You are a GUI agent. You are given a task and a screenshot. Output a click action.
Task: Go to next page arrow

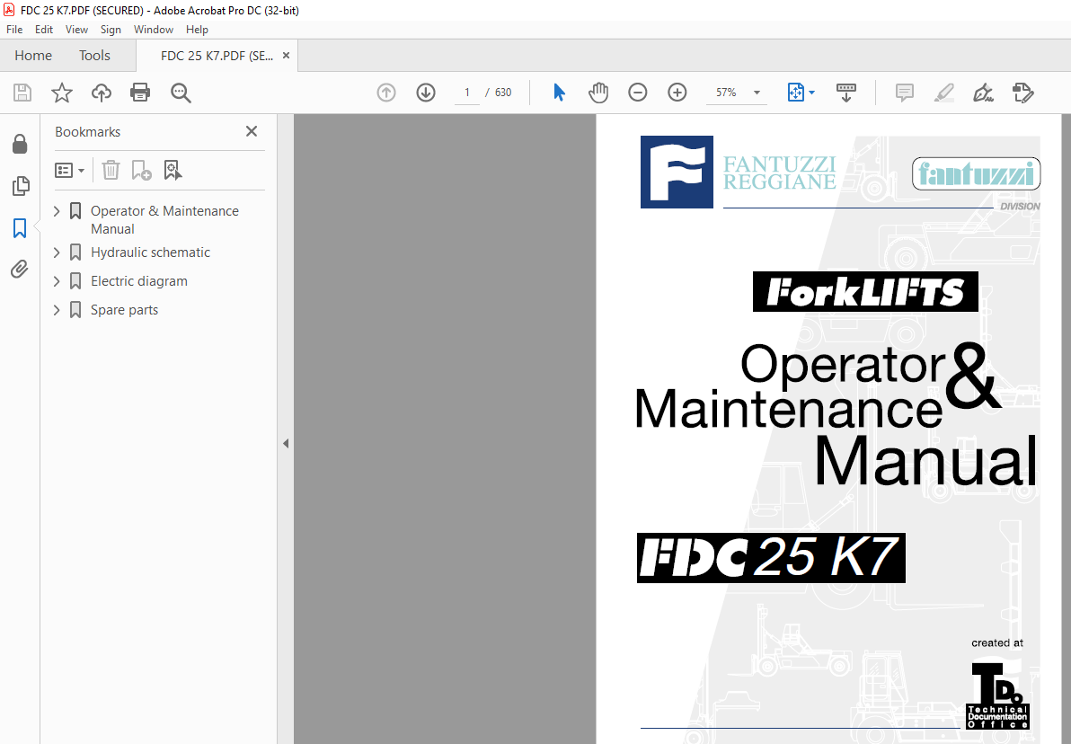point(426,93)
